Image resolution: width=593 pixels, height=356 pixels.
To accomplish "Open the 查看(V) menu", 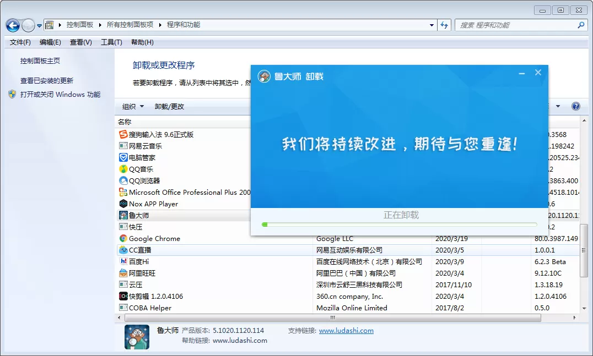I will pyautogui.click(x=81, y=42).
